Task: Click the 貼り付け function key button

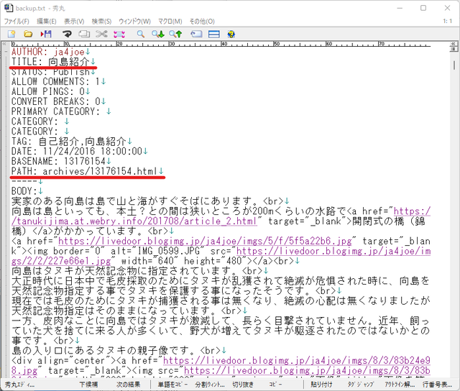Action: [321, 385]
